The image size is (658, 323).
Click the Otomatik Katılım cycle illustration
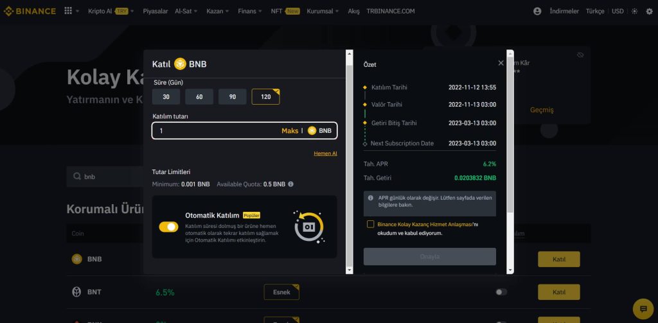[309, 227]
